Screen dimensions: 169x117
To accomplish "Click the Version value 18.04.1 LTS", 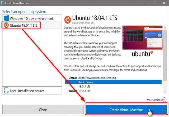I will pyautogui.click(x=84, y=91).
